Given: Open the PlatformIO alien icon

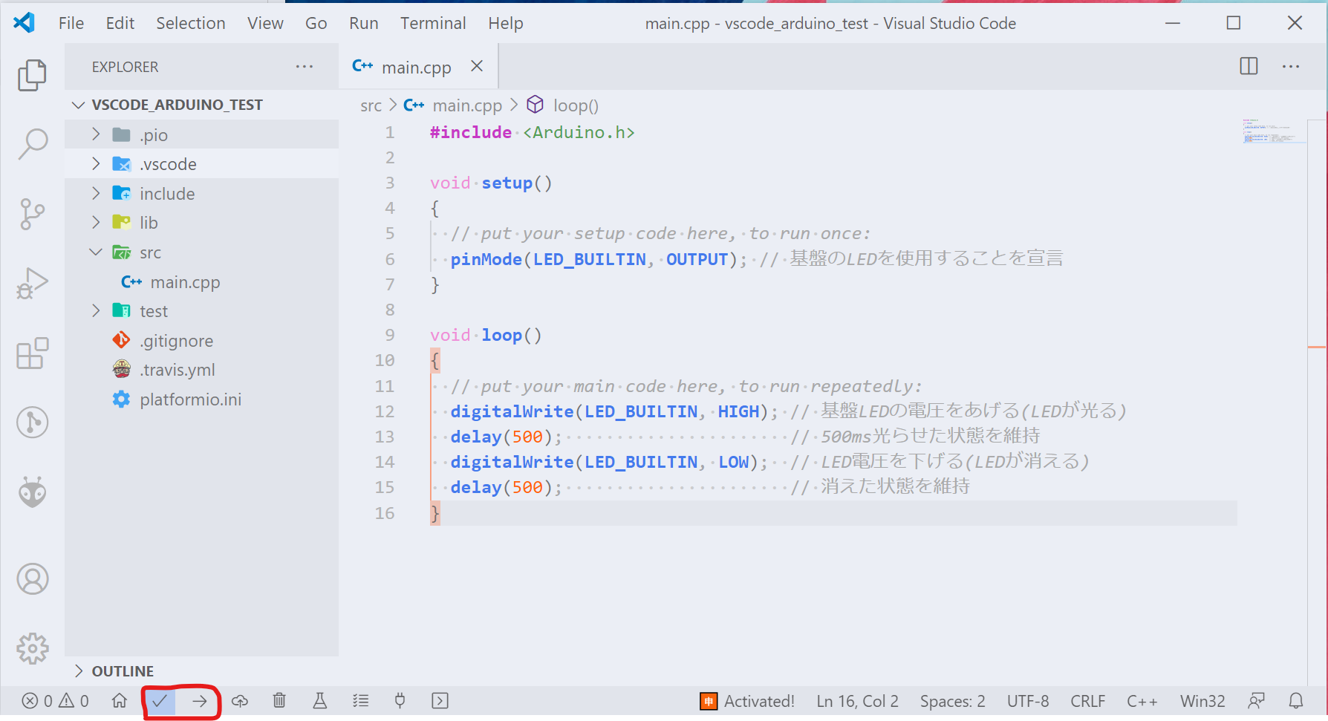Looking at the screenshot, I should tap(32, 492).
